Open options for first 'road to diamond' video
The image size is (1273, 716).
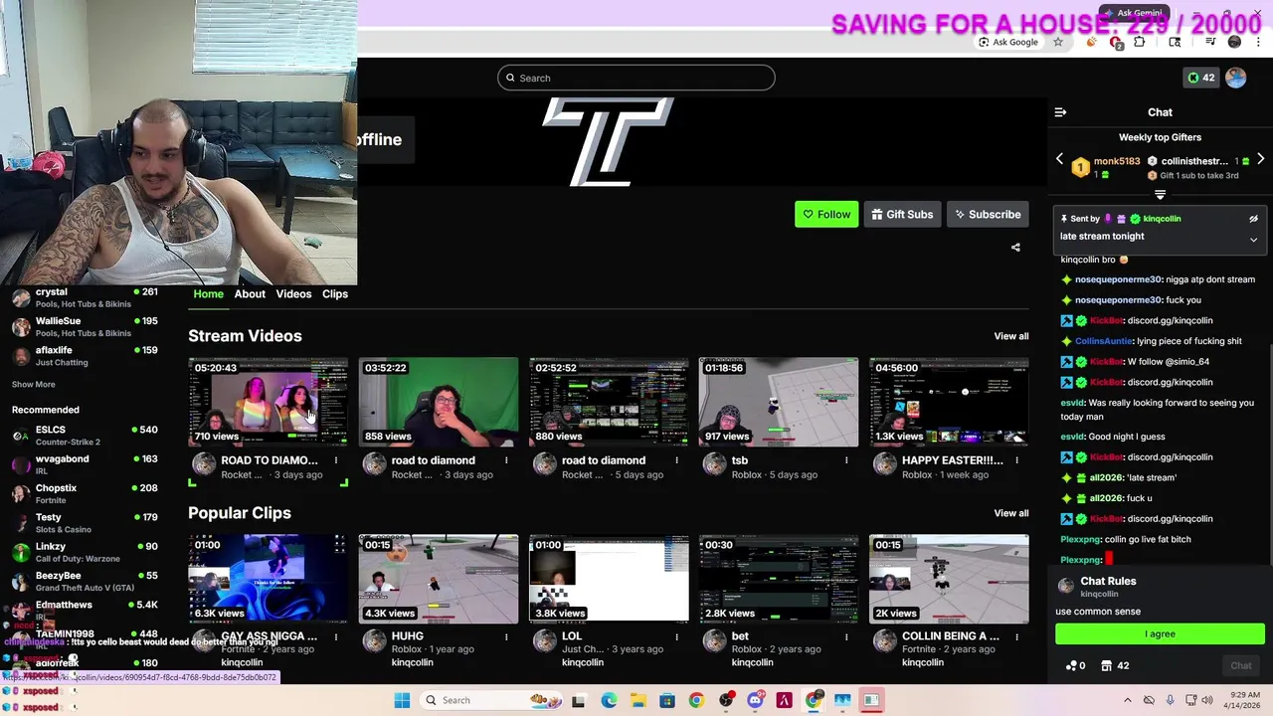click(506, 460)
